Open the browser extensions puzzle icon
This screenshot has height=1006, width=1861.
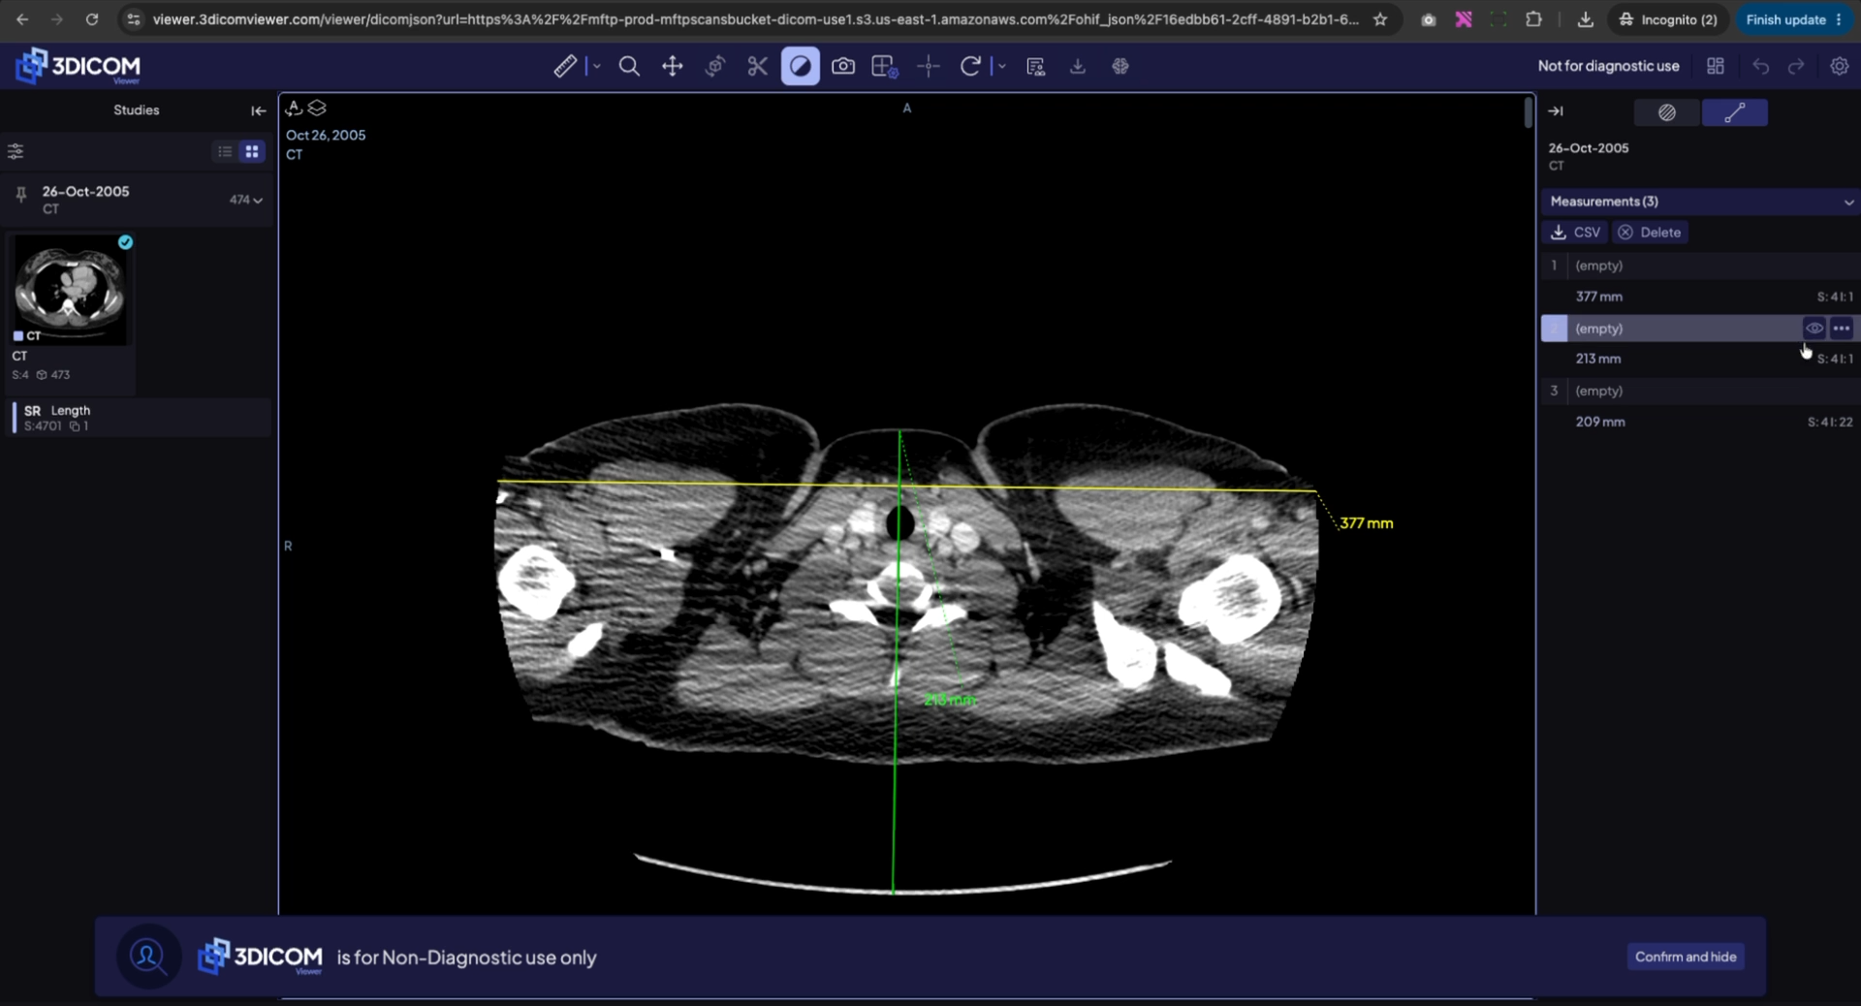[x=1533, y=19]
